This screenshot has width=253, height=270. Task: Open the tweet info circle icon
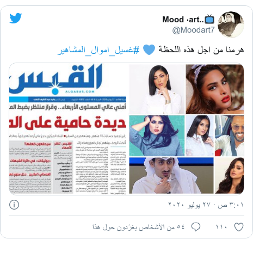[x=14, y=205]
